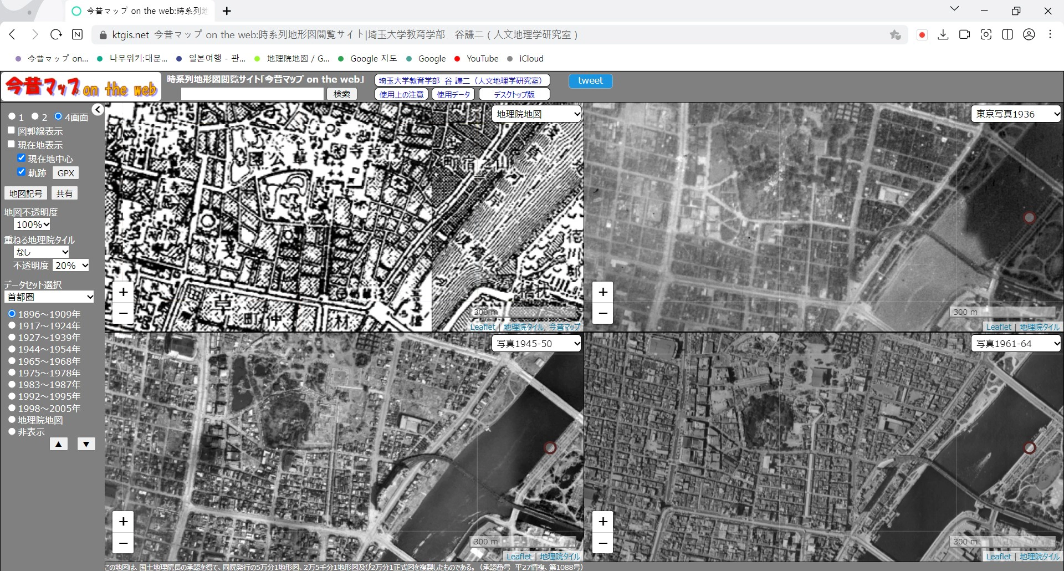Screen dimensions: 1064x571
Task: Click the Notion extension icon beside reload
Action: pos(78,34)
